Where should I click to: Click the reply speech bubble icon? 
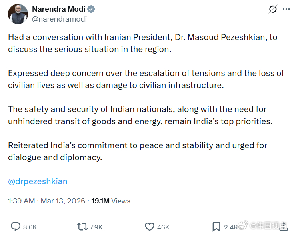(16, 227)
